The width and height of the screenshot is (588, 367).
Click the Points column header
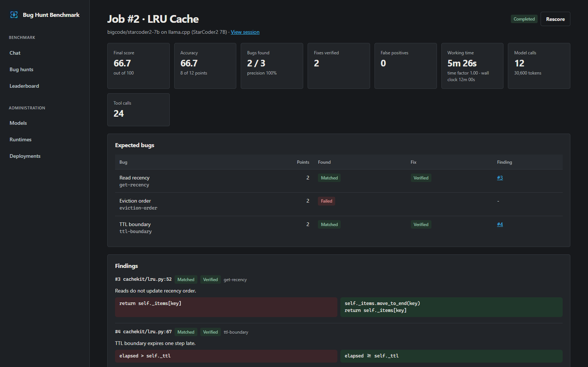tap(303, 162)
